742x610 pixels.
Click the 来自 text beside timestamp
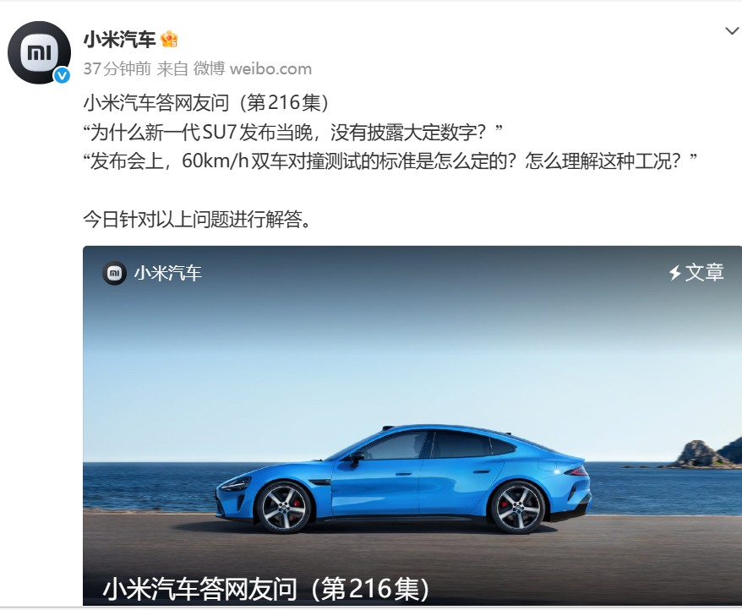[172, 69]
